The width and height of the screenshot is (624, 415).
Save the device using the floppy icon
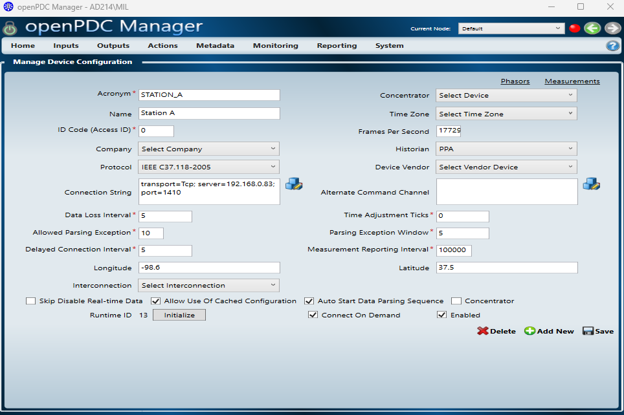pos(588,331)
